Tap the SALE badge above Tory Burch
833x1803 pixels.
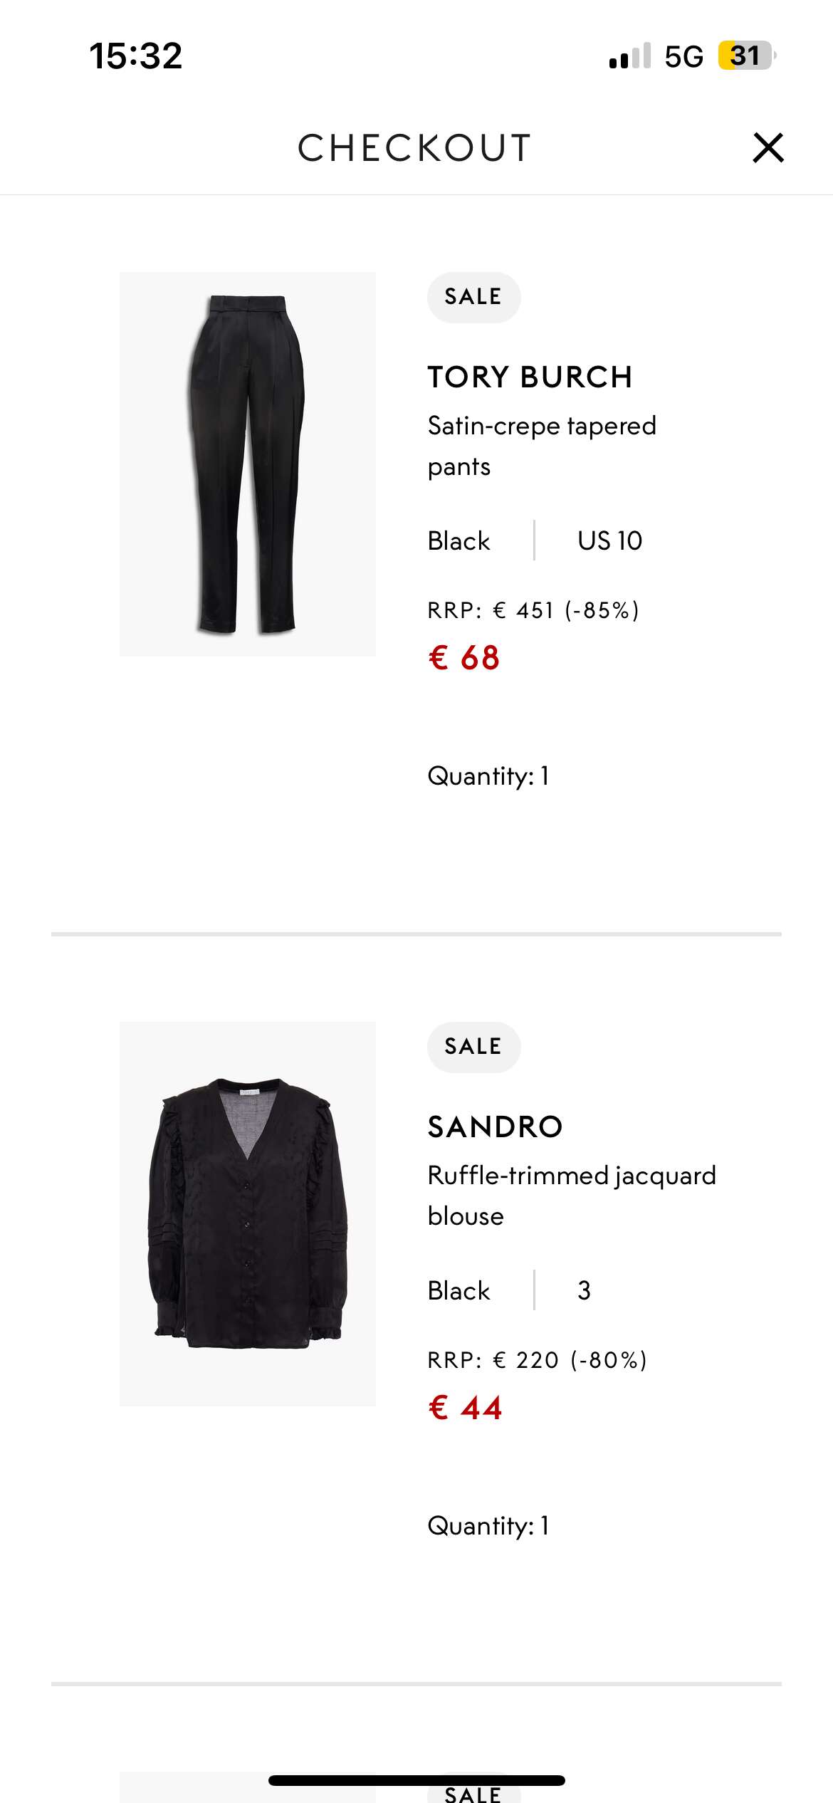pos(473,297)
